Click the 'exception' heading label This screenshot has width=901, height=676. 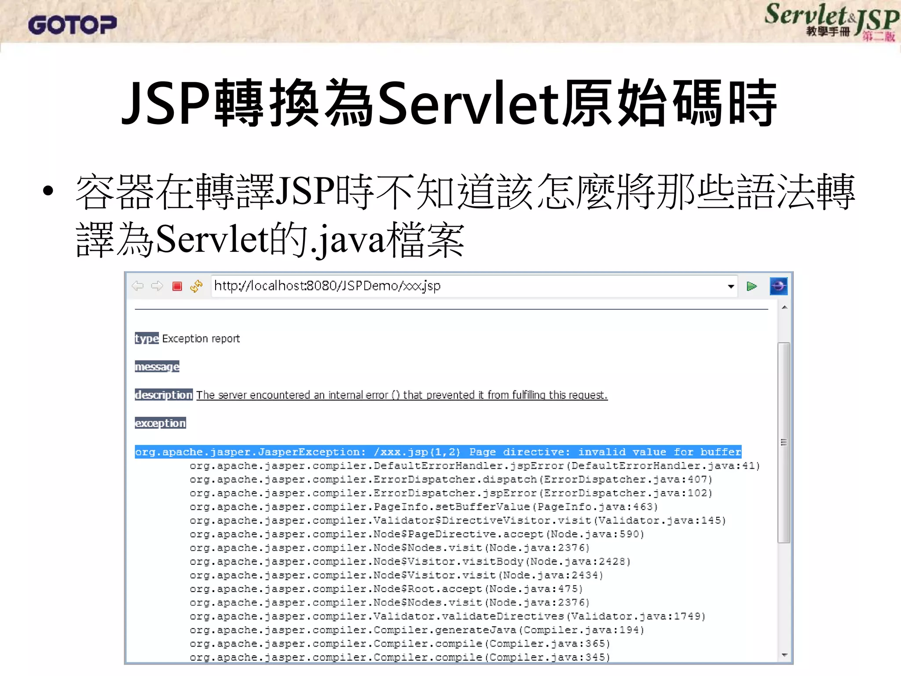coord(160,423)
